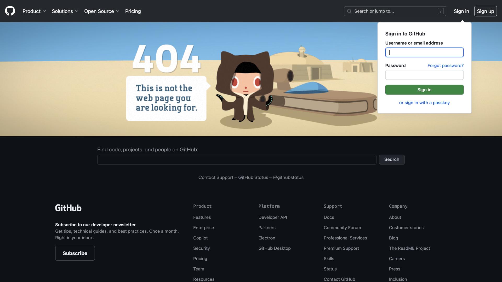Click the slash keyboard shortcut badge in search
Screen dimensions: 502x282
pyautogui.click(x=441, y=11)
